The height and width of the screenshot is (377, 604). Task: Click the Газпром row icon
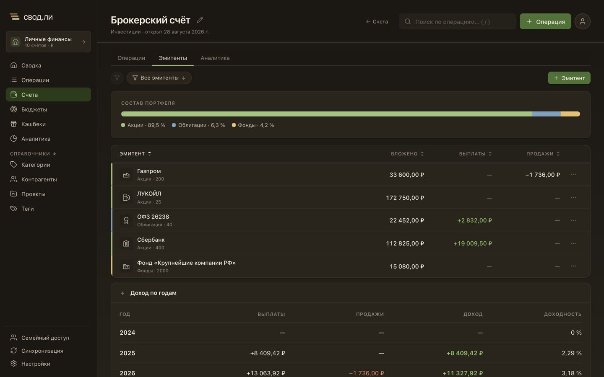click(x=126, y=175)
